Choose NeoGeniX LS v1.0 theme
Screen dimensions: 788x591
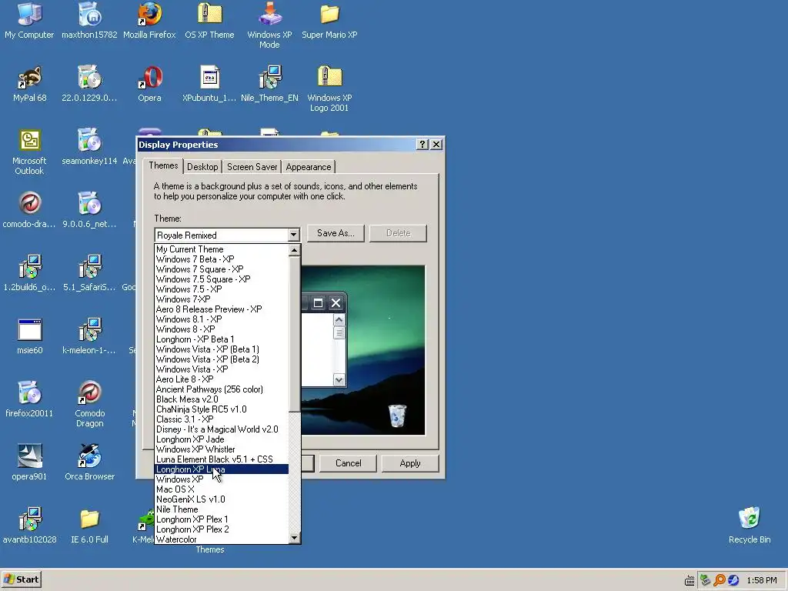click(222, 499)
